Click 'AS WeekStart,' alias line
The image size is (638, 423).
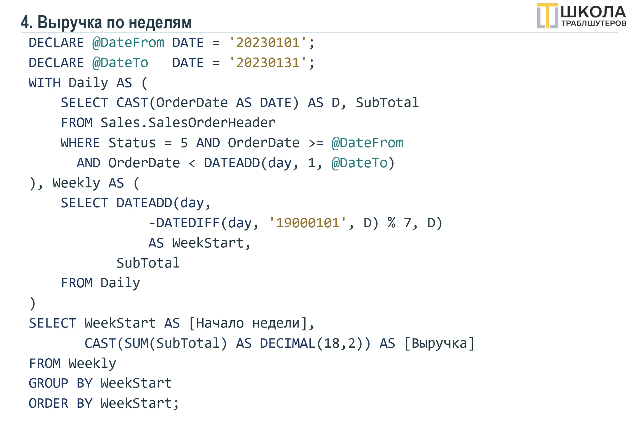click(x=200, y=243)
